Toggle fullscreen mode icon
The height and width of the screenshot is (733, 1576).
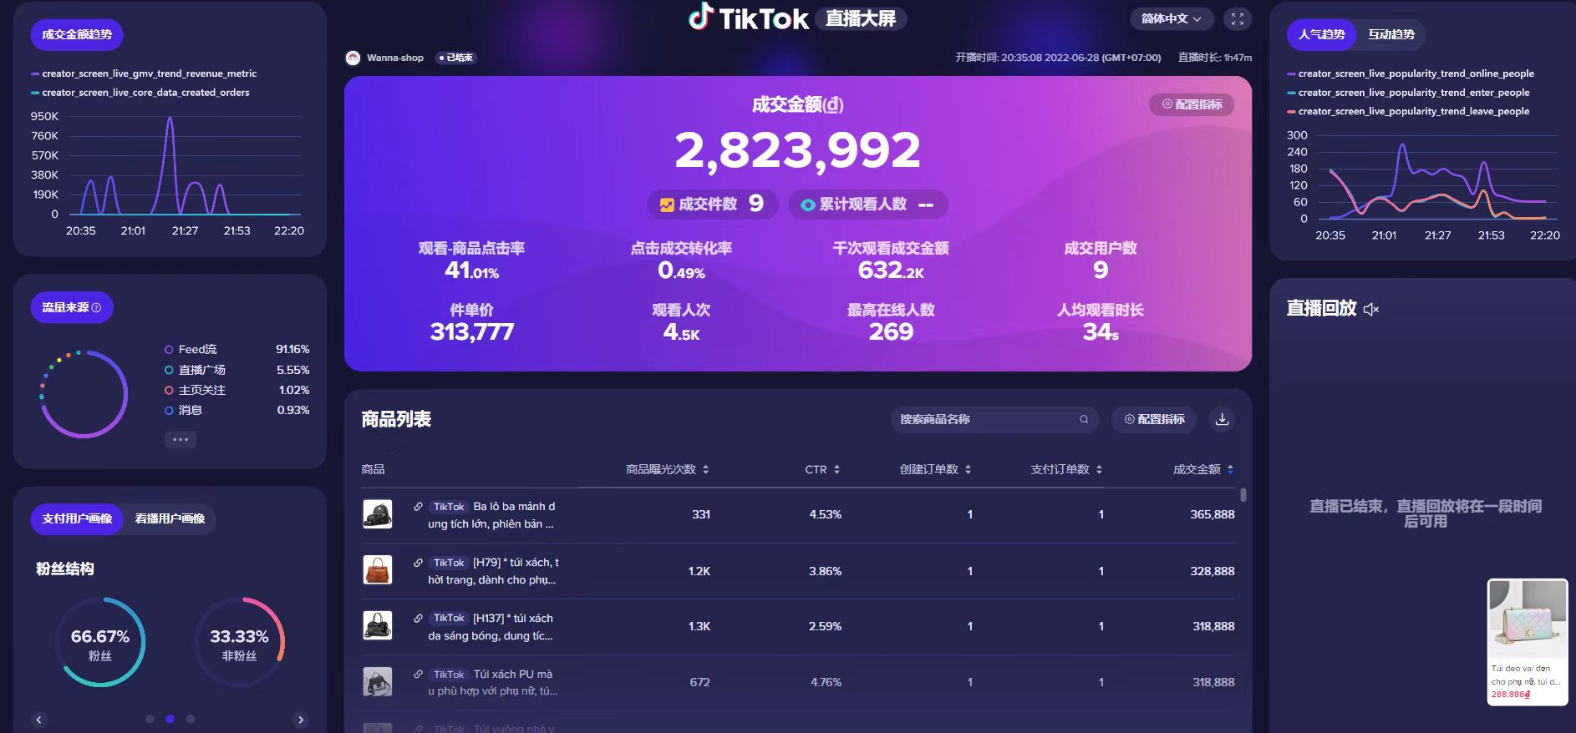tap(1238, 18)
